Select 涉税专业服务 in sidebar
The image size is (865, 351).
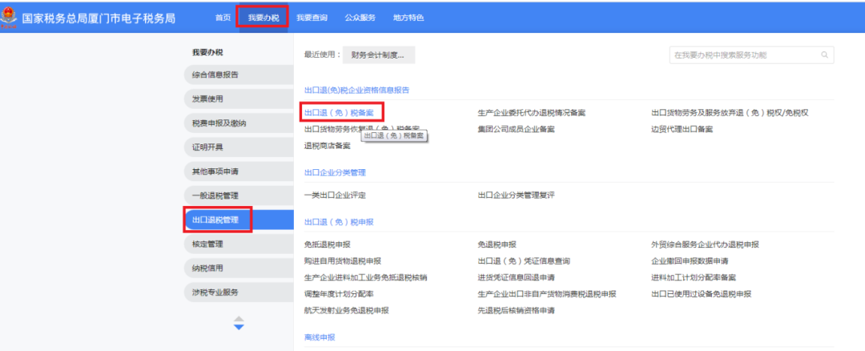coord(239,292)
